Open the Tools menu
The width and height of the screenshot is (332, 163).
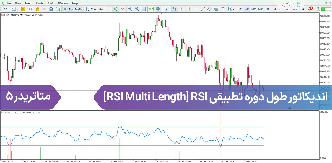[x=50, y=3]
